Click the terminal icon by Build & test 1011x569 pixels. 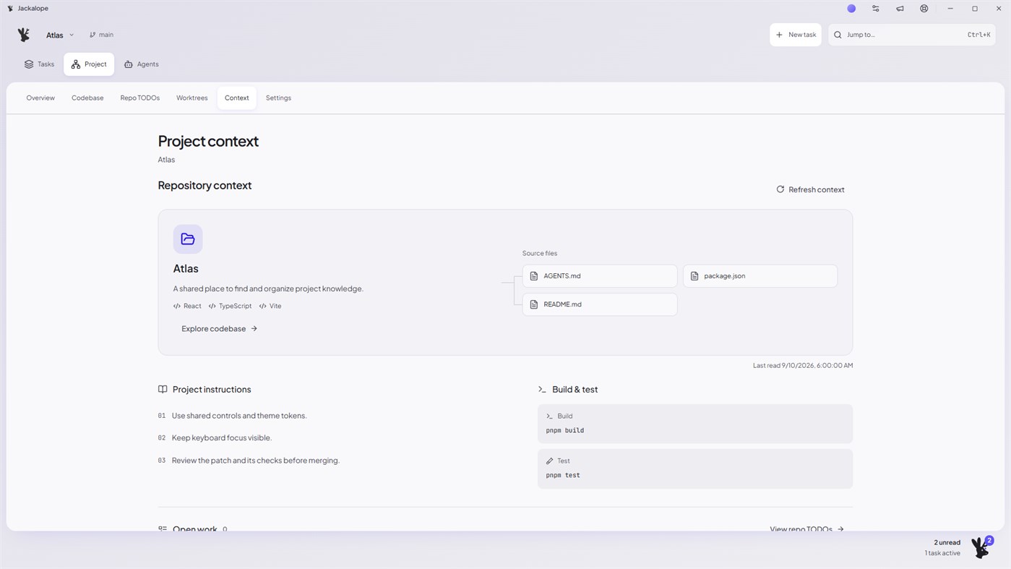542,389
